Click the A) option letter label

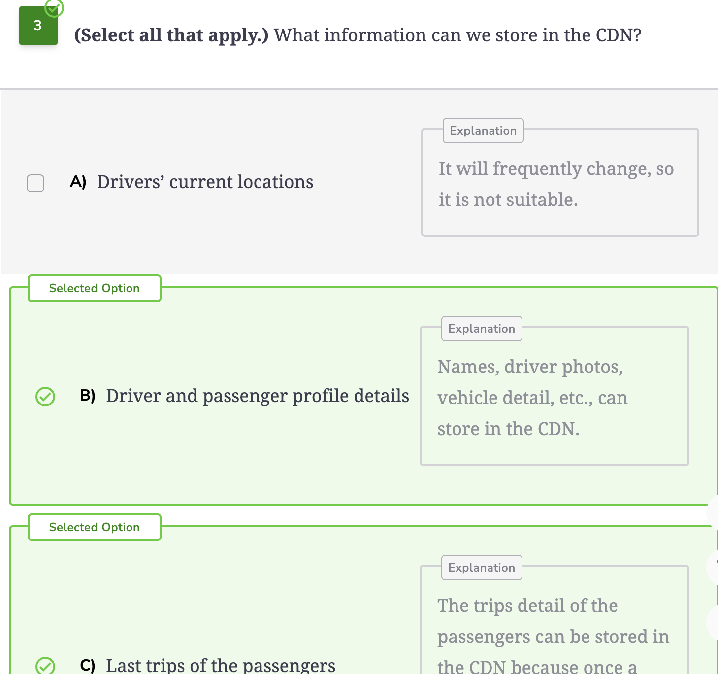pos(78,182)
